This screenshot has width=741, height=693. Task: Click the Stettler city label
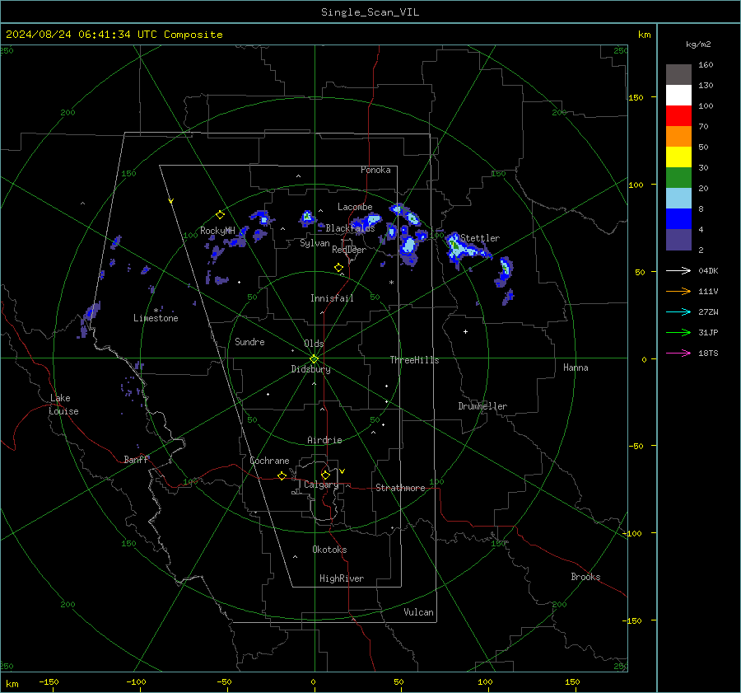point(480,238)
